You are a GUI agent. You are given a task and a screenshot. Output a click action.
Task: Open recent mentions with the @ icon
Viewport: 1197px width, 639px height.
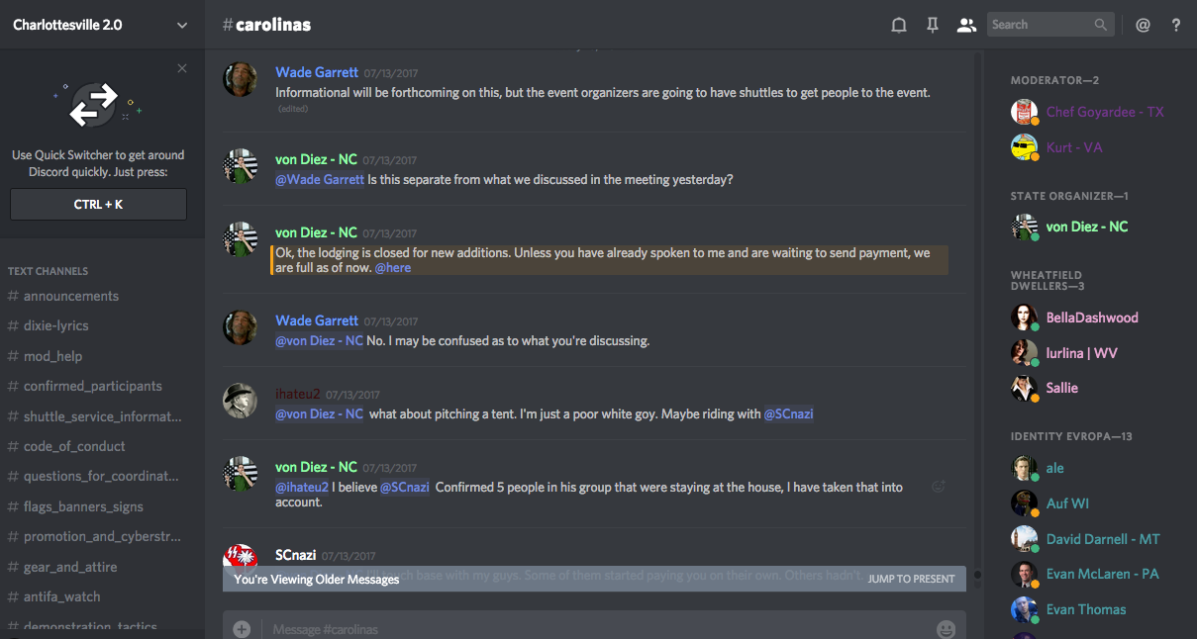pos(1143,26)
